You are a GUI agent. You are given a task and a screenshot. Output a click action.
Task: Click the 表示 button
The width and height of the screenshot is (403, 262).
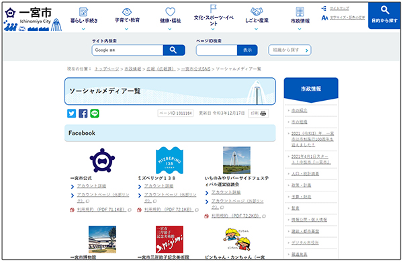(x=247, y=50)
